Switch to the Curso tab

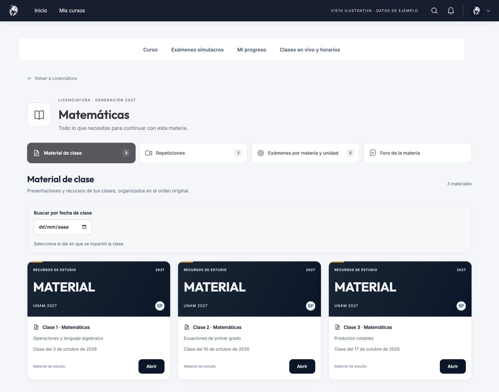tap(150, 50)
